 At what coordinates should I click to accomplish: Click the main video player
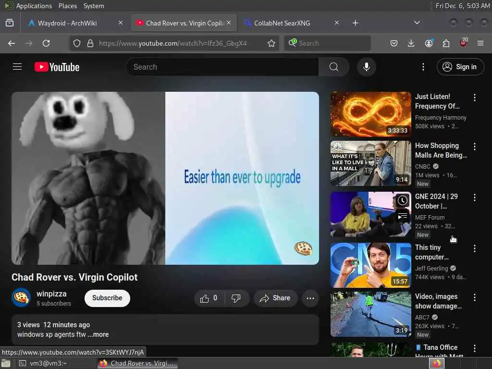pyautogui.click(x=165, y=178)
